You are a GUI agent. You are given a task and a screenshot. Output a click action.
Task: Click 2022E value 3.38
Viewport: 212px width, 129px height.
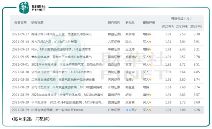click(197, 34)
